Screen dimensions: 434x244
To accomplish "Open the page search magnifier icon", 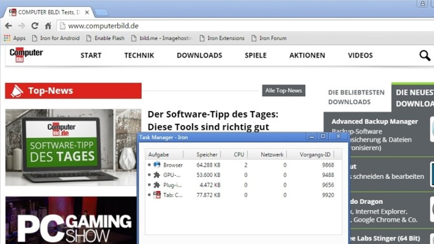I will (424, 55).
